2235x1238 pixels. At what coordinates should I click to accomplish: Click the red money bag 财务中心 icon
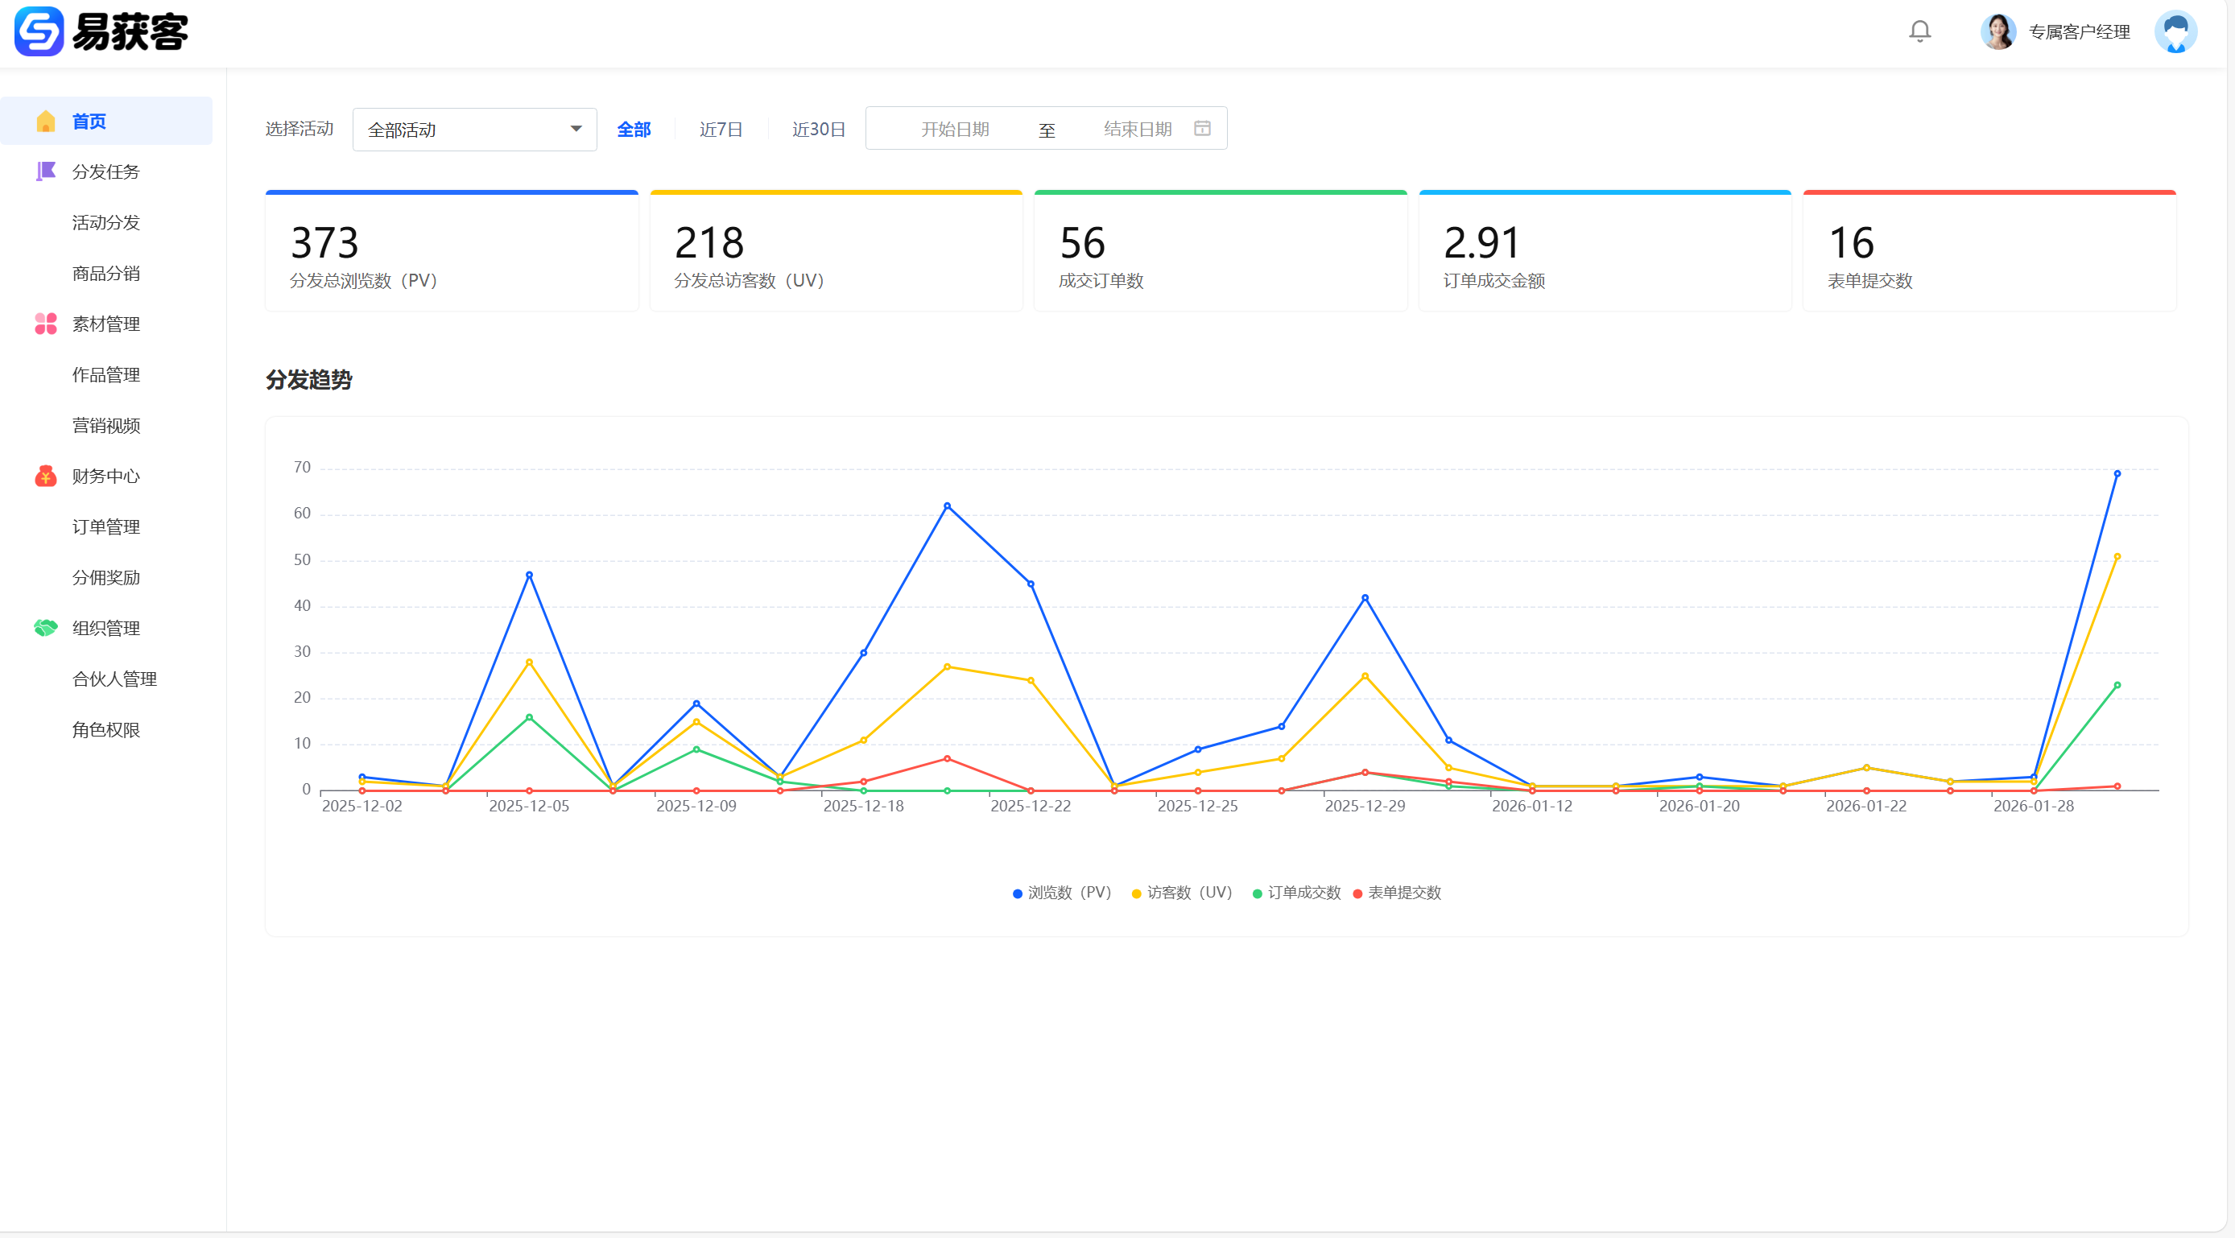tap(46, 477)
